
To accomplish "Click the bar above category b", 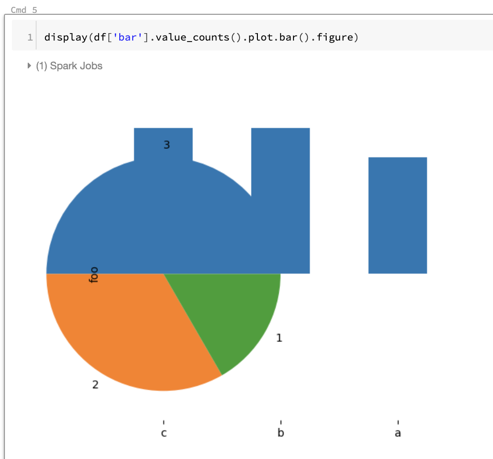I will pyautogui.click(x=280, y=158).
